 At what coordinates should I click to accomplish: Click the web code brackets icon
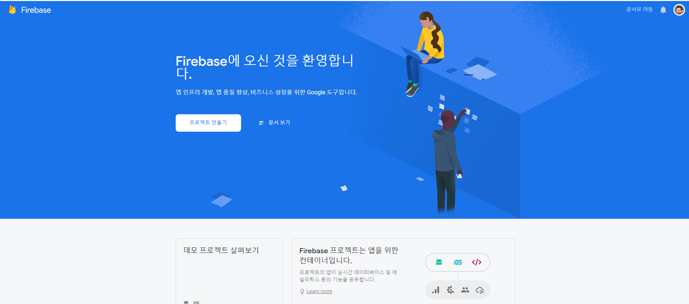tap(477, 262)
